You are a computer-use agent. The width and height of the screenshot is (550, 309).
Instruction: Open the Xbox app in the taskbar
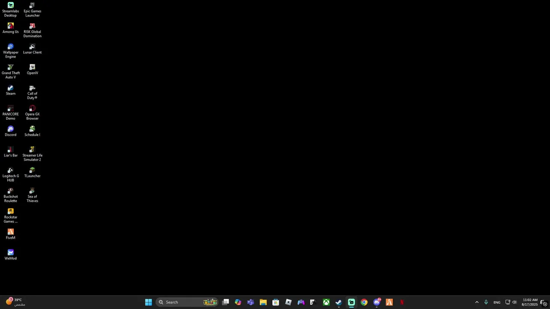point(326,302)
